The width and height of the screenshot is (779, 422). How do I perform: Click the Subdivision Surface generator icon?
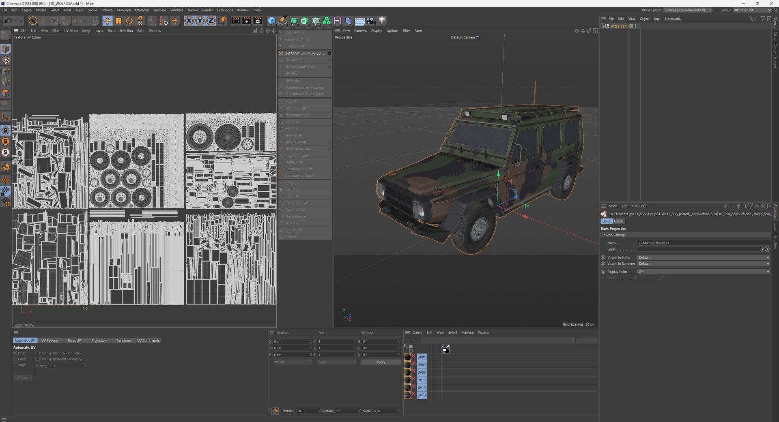click(x=294, y=21)
